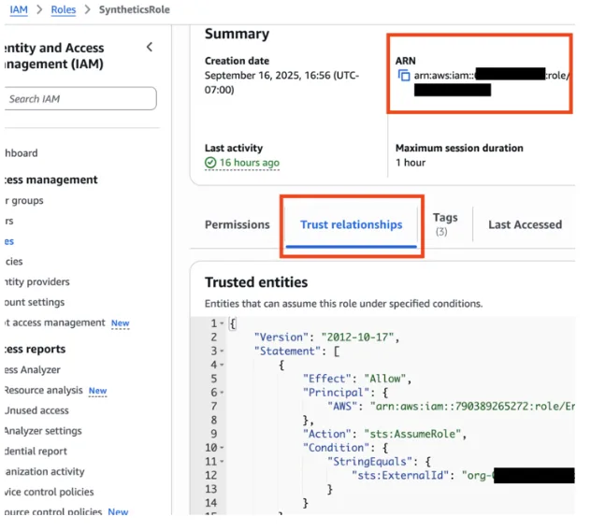Click the arn:aws:iam:: ARN text
The height and width of the screenshot is (531, 591).
coord(443,76)
